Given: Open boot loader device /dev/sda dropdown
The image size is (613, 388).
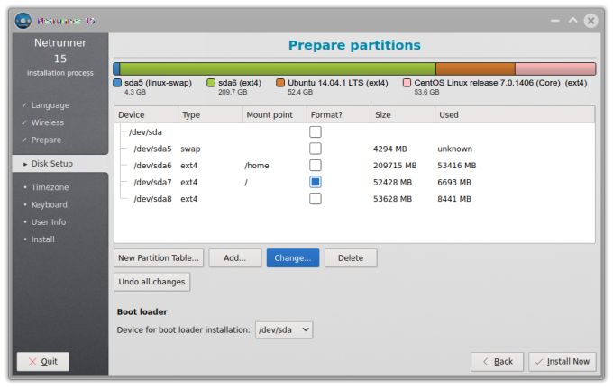Looking at the screenshot, I should pyautogui.click(x=284, y=329).
